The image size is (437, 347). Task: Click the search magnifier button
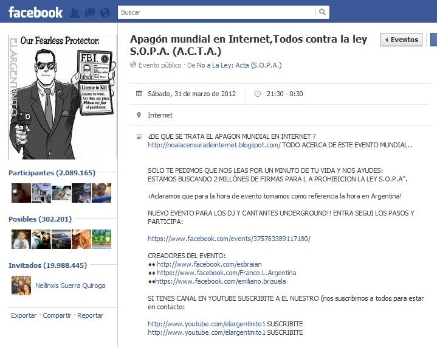coord(322,12)
